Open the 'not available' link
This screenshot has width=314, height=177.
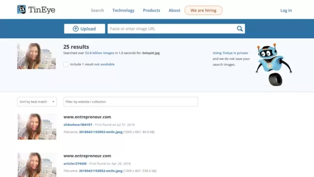click(x=104, y=64)
